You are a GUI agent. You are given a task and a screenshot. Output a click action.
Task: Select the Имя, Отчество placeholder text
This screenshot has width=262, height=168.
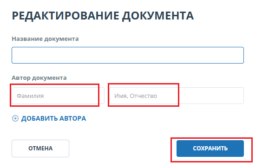click(136, 96)
